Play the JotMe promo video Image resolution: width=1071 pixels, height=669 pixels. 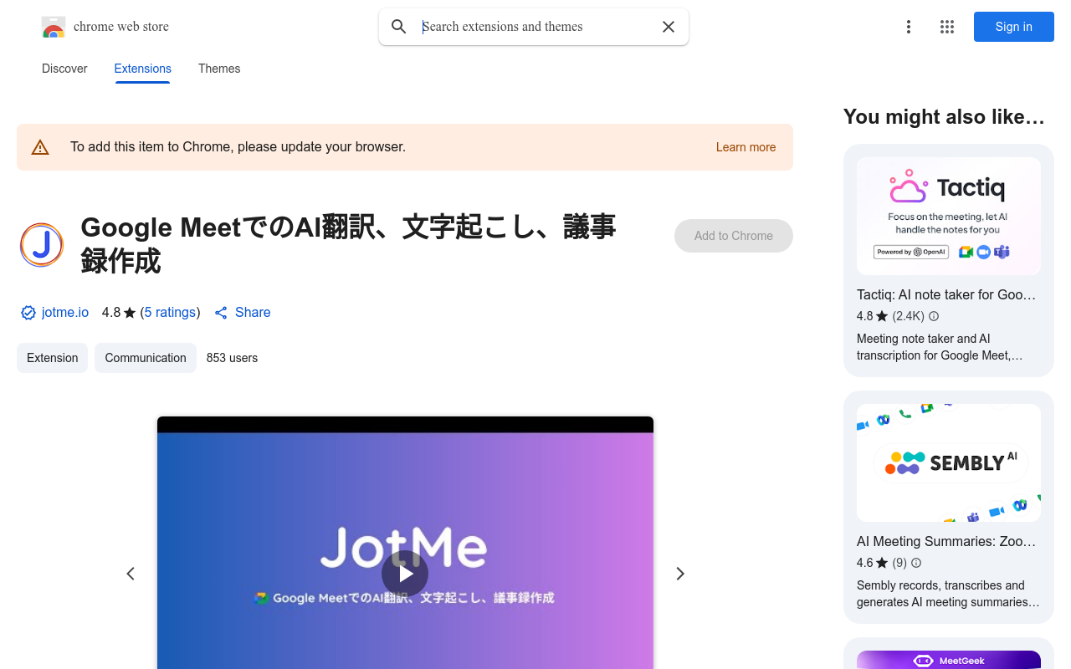(x=405, y=574)
